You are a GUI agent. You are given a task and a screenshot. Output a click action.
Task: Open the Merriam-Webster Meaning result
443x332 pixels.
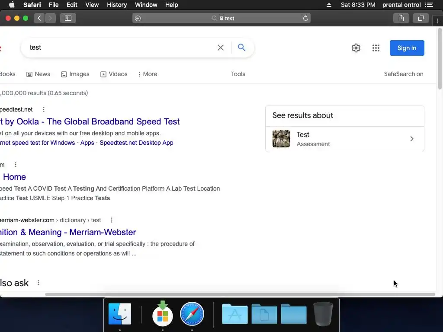[x=68, y=232]
